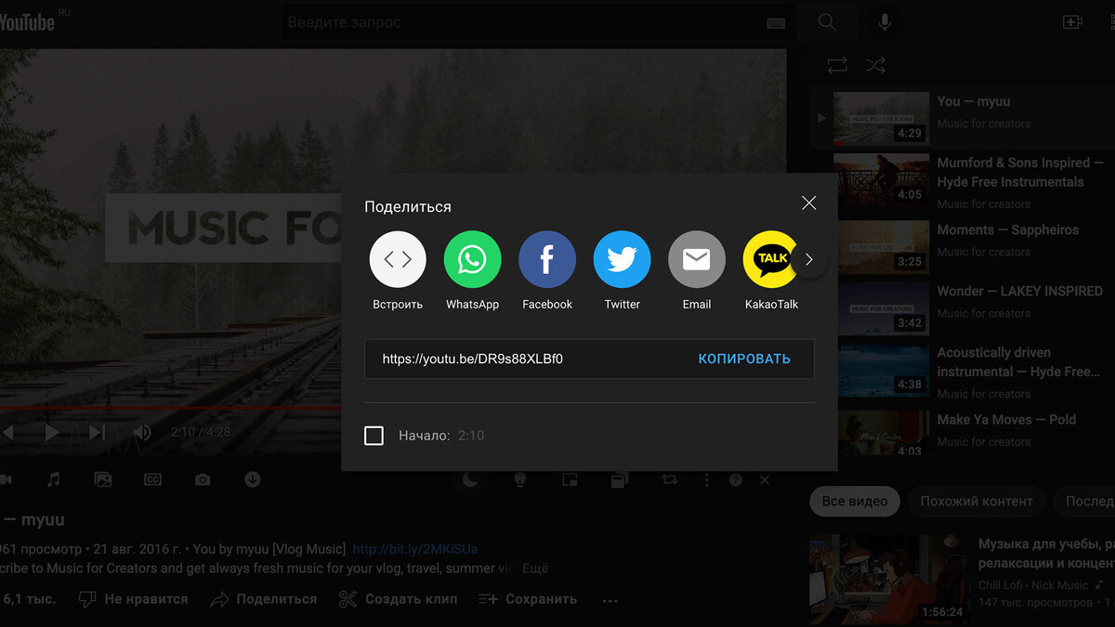The height and width of the screenshot is (627, 1115).
Task: Dislike the video with Не нравится
Action: pos(133,599)
